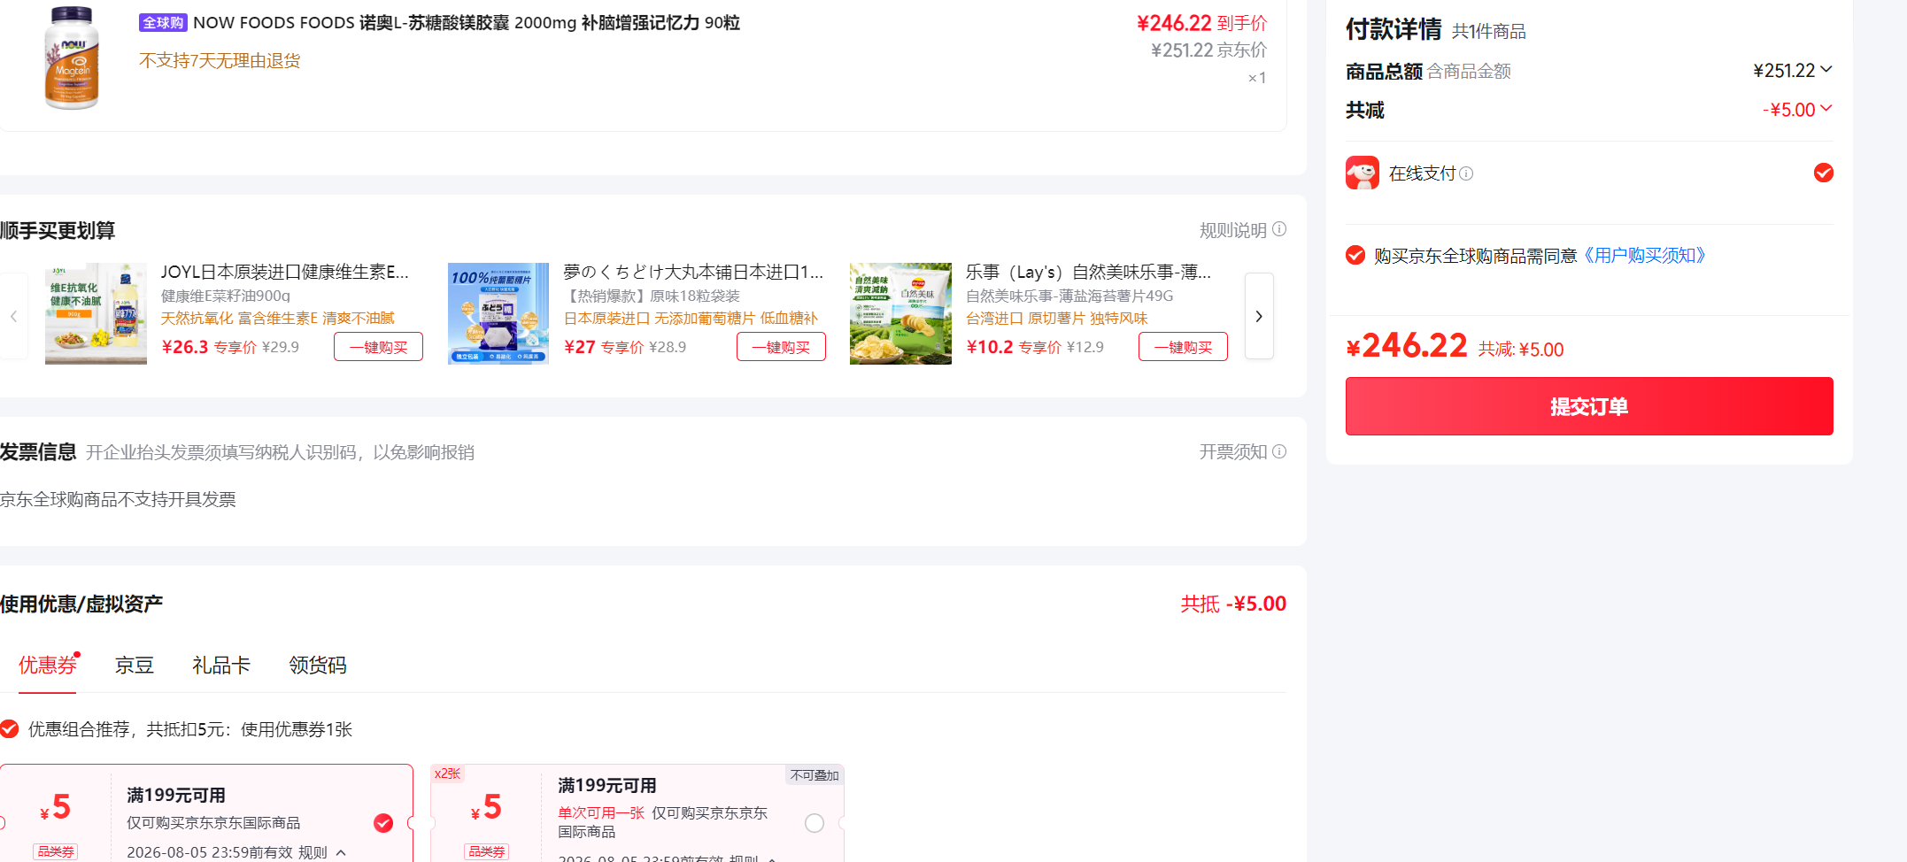This screenshot has width=1907, height=862.
Task: Switch to the 优惠券 tab
Action: point(47,665)
